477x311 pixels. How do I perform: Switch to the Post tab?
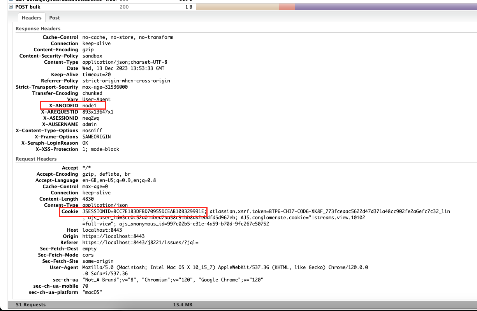(55, 17)
